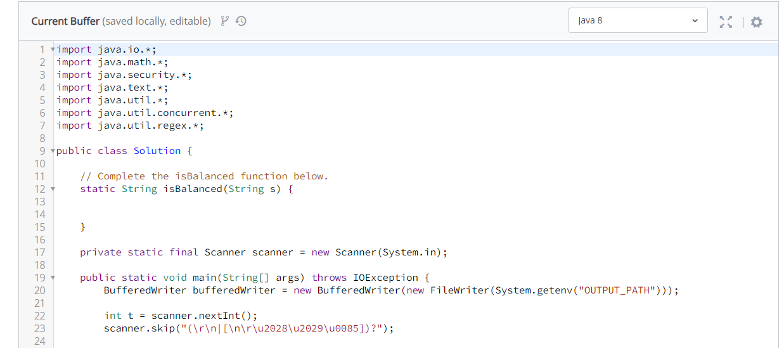Open the Java 8 language dropdown
The height and width of the screenshot is (348, 784).
pos(638,21)
